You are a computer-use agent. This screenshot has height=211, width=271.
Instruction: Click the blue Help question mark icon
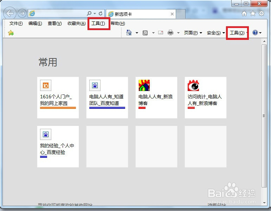[255, 33]
